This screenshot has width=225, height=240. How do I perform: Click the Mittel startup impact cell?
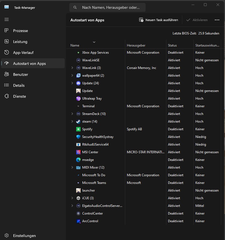point(200,206)
